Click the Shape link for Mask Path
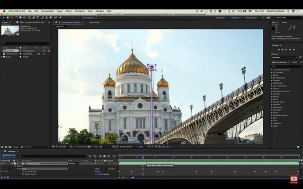Image resolution: width=303 pixels, height=189 pixels. click(98, 172)
